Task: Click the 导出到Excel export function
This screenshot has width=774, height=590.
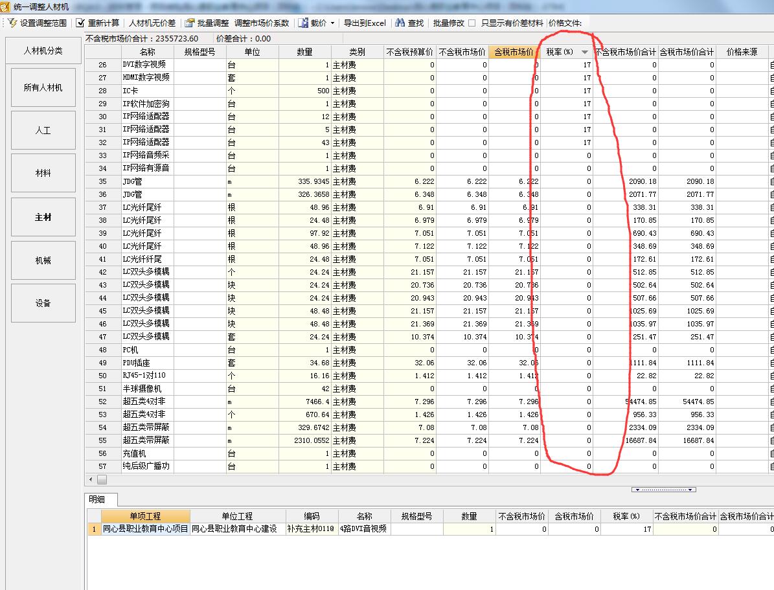Action: tap(364, 23)
